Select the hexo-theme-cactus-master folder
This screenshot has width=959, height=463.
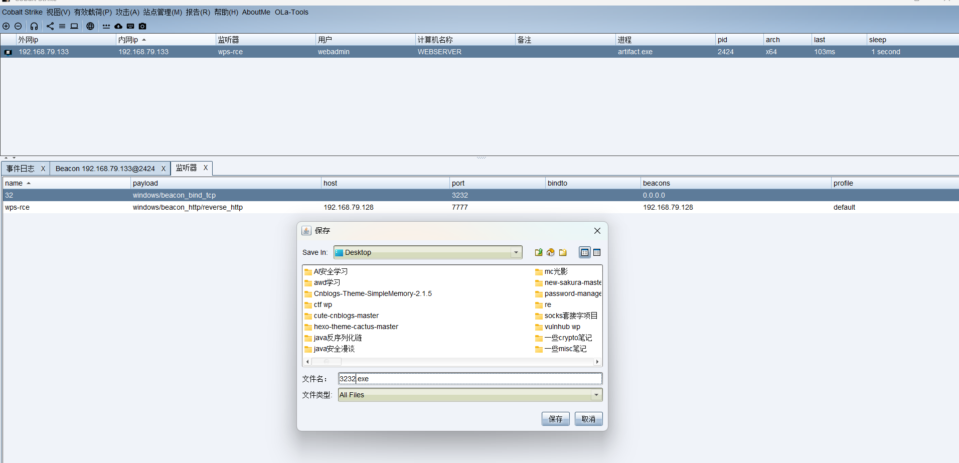[x=352, y=327]
